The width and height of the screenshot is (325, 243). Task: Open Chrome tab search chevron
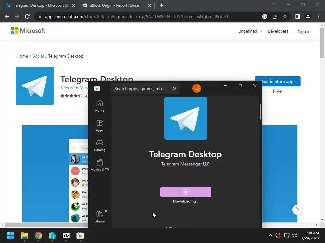274,4
